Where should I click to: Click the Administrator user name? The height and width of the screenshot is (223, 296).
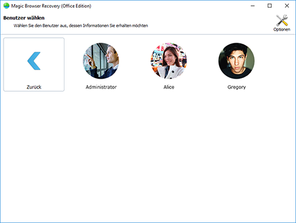pos(101,87)
